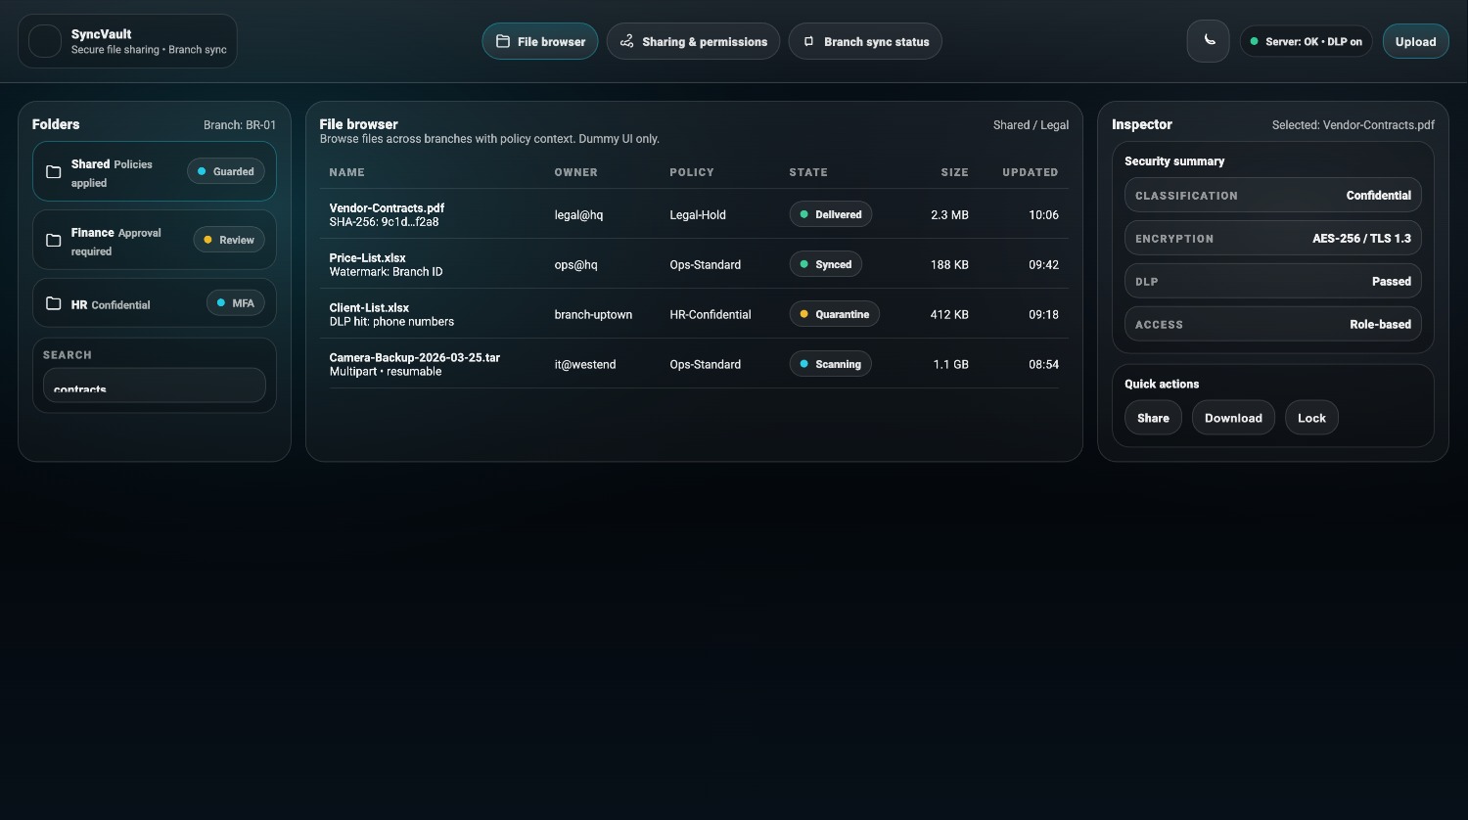This screenshot has height=820, width=1468.
Task: Click the SyncVault logo icon
Action: click(44, 41)
